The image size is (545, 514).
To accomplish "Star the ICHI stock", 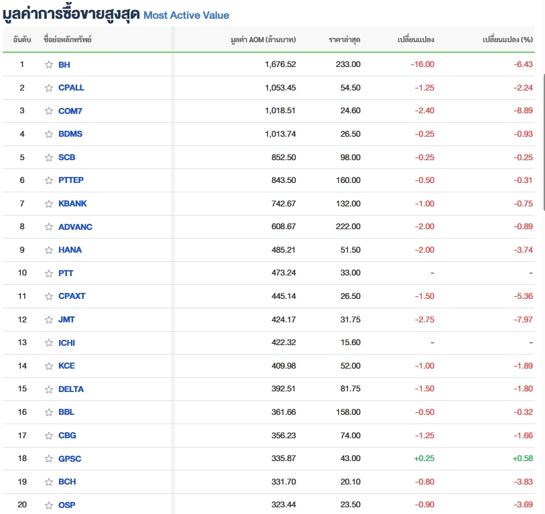I will pyautogui.click(x=49, y=342).
